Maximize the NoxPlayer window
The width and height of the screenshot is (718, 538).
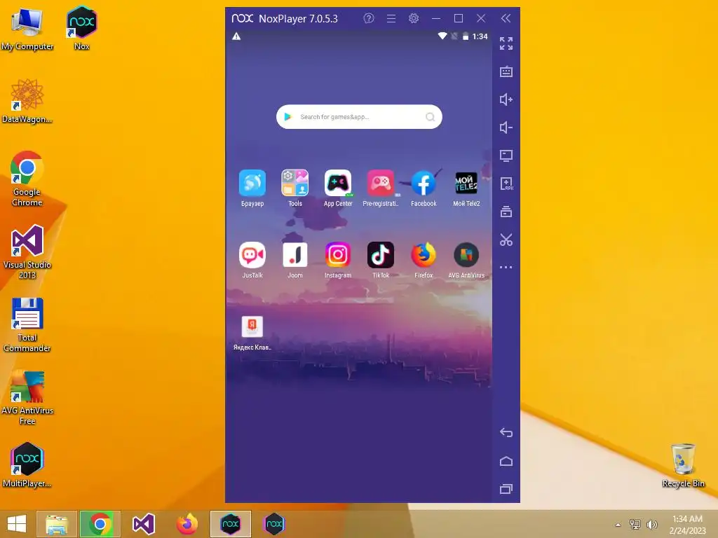pyautogui.click(x=459, y=18)
